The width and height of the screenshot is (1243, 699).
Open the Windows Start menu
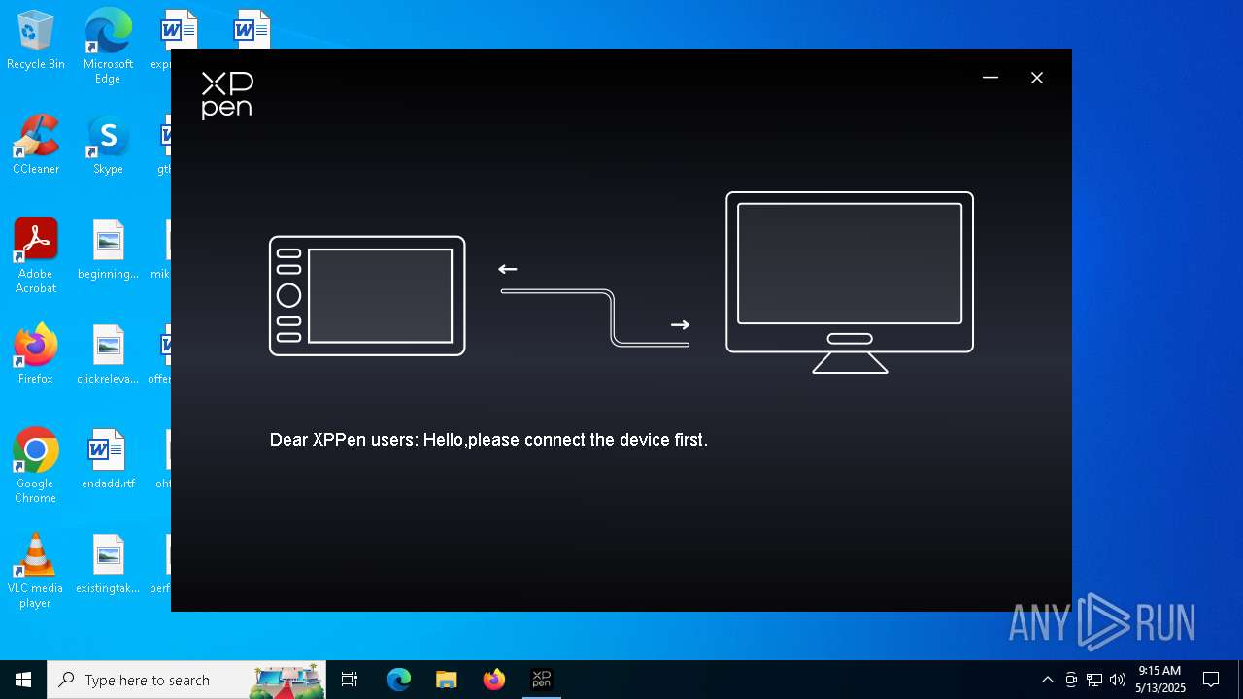[x=23, y=680]
